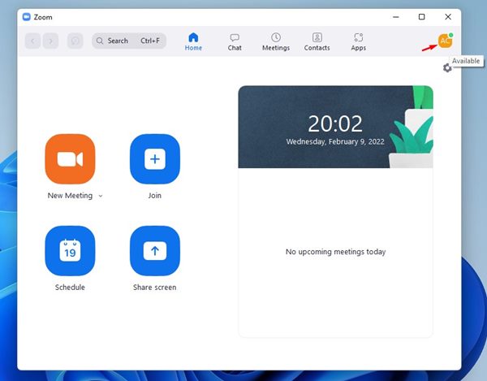Open the Contacts tab
Image resolution: width=487 pixels, height=381 pixels.
pos(317,41)
